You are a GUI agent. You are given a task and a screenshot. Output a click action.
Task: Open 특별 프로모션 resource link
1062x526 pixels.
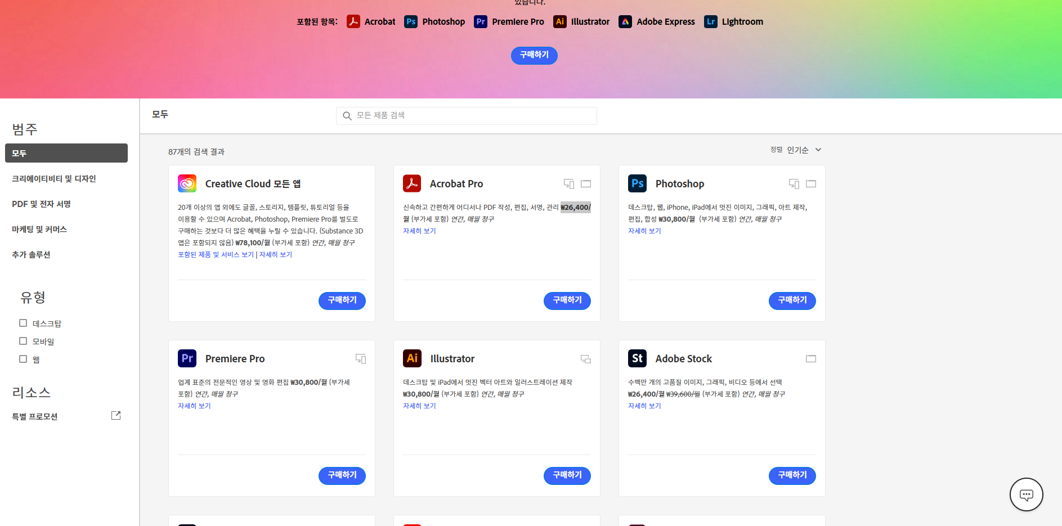pyautogui.click(x=35, y=416)
